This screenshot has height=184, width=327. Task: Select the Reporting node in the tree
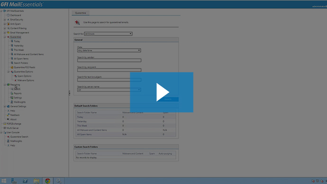pyautogui.click(x=15, y=85)
